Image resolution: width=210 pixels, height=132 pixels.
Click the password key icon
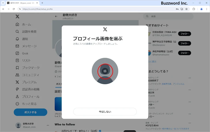pyautogui.click(x=177, y=9)
